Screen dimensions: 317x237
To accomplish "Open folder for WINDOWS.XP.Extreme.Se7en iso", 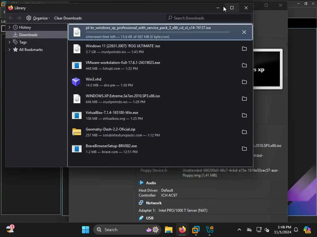I will (x=244, y=98).
